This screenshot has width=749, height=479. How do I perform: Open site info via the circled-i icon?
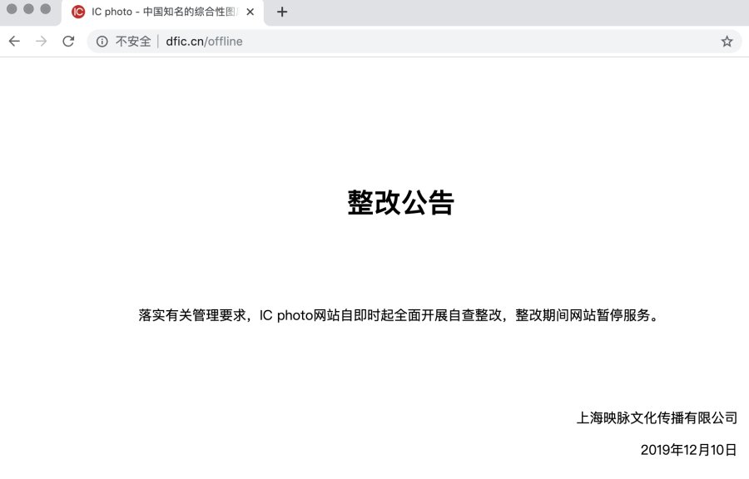coord(102,42)
